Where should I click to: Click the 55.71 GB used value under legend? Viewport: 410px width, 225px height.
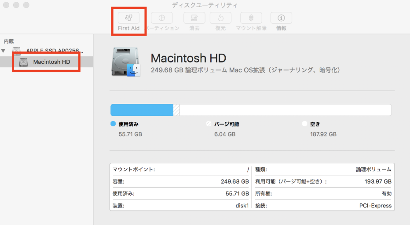130,134
